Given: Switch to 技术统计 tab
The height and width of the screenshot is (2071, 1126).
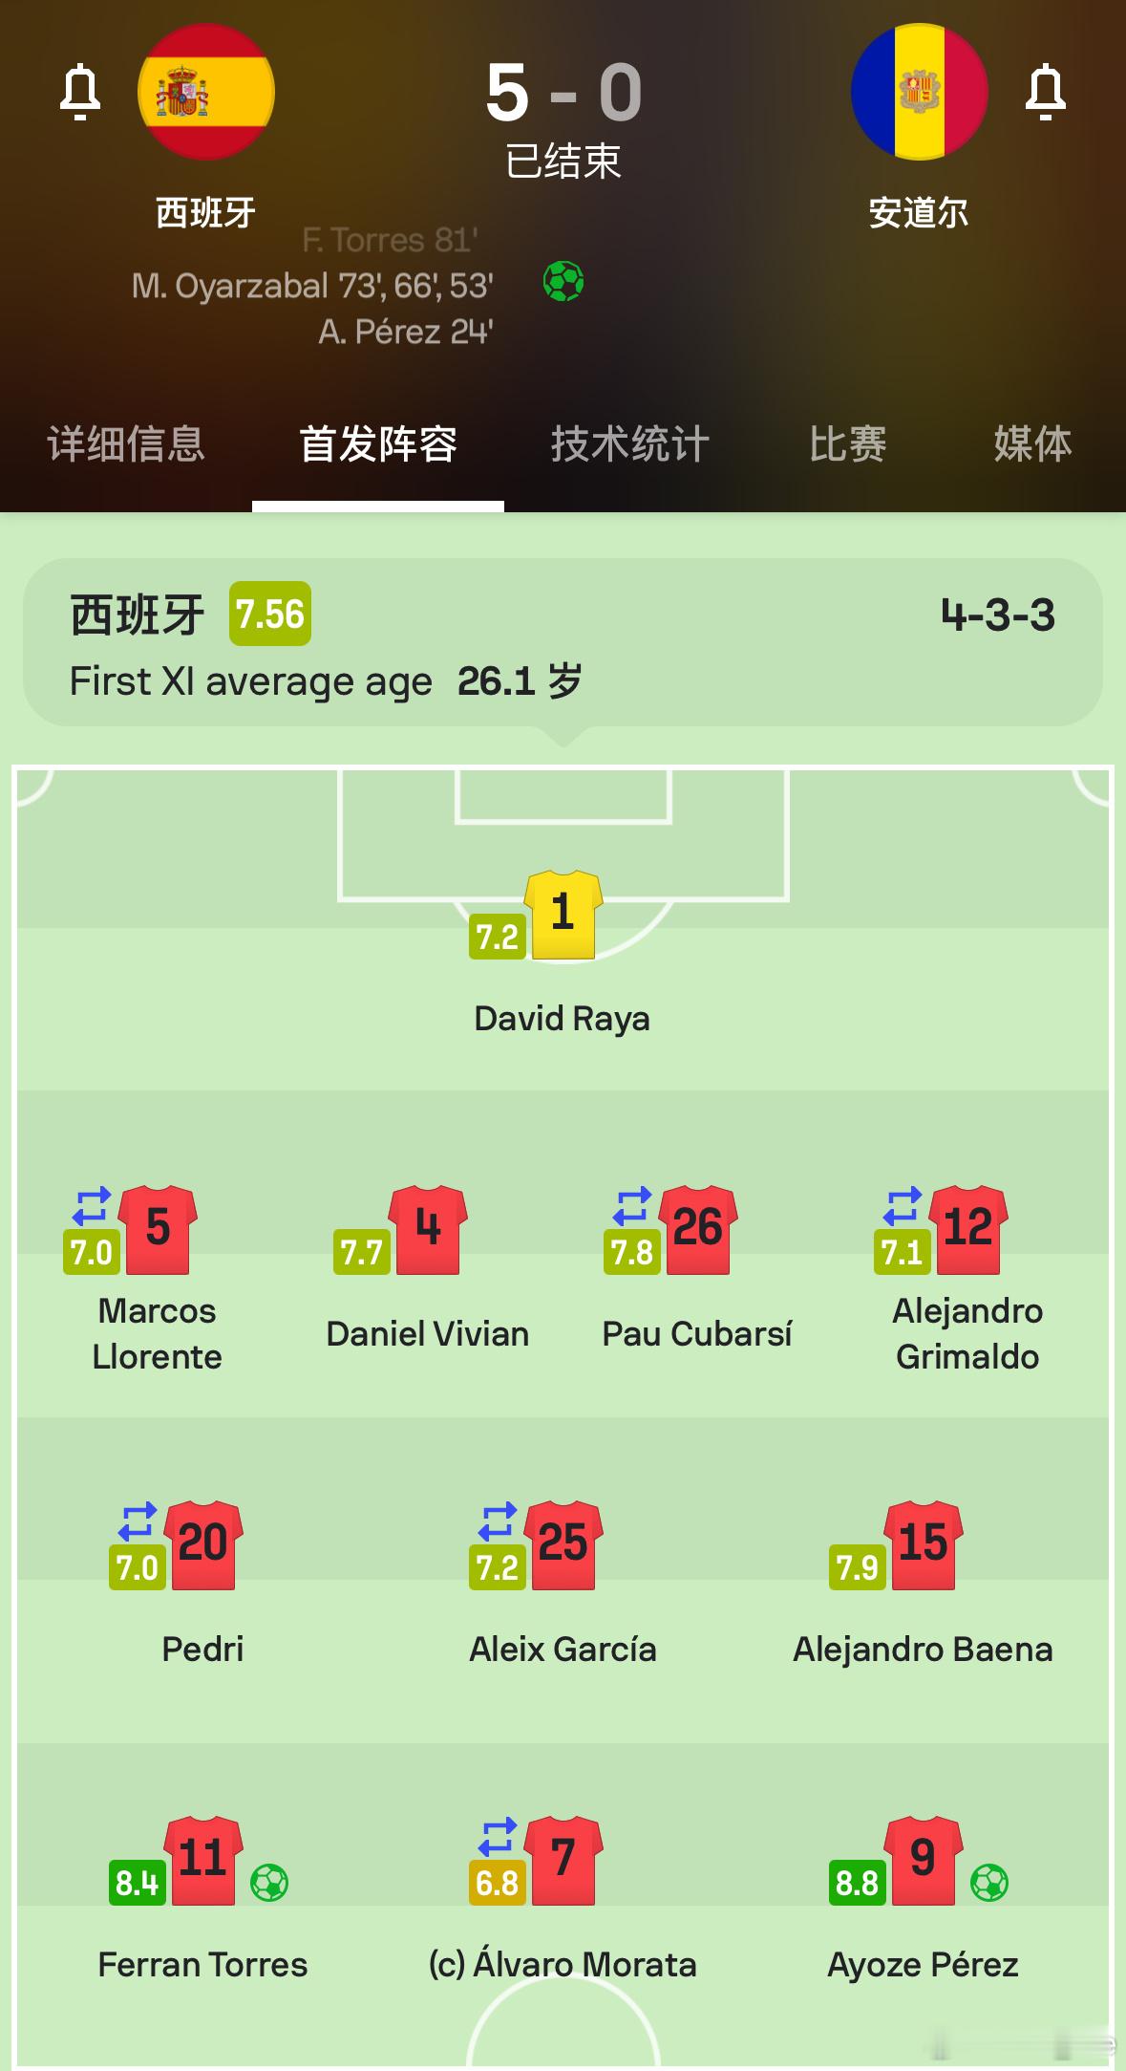Looking at the screenshot, I should tap(630, 444).
